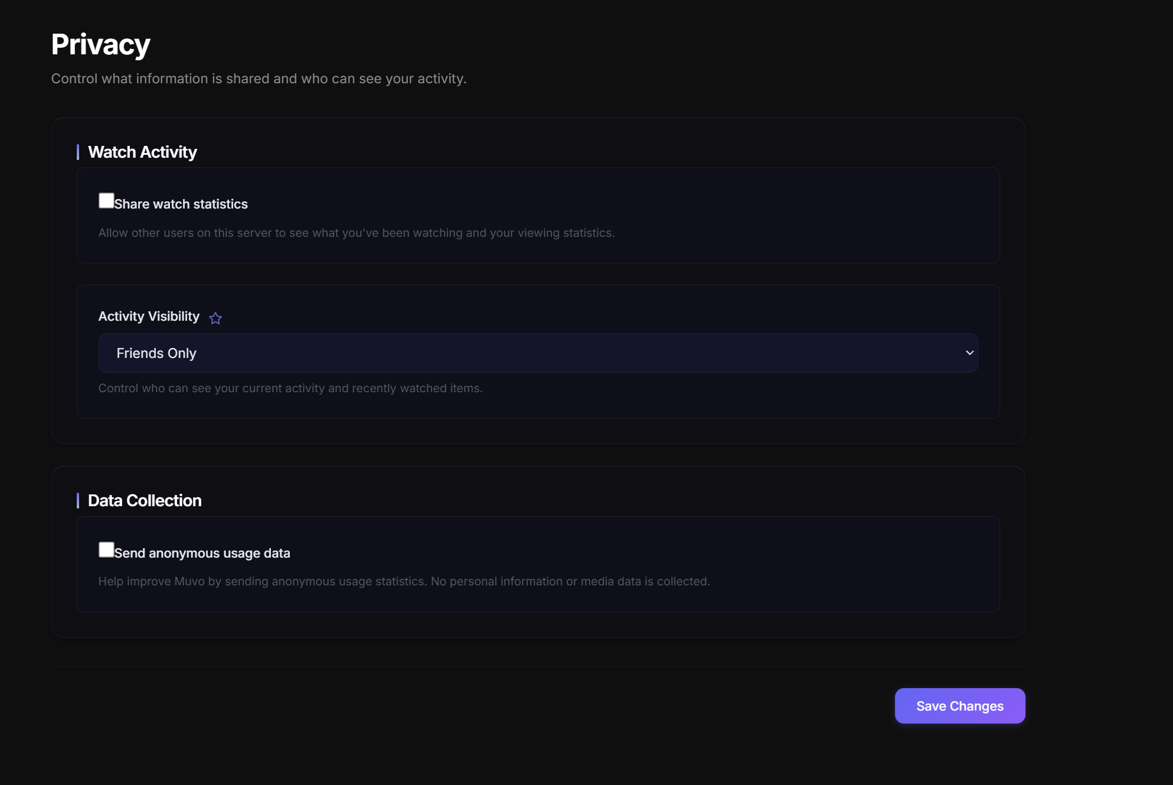1173x785 pixels.
Task: Click the star icon beside Activity Visibility
Action: coord(215,318)
